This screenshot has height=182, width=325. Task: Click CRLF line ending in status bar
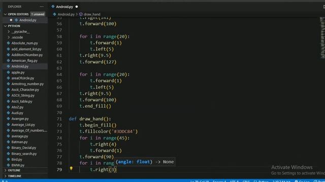coord(246,181)
